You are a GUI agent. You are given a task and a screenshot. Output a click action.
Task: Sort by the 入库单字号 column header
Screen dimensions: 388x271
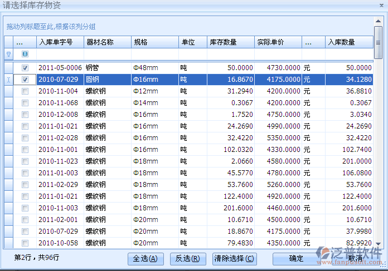pyautogui.click(x=60, y=42)
